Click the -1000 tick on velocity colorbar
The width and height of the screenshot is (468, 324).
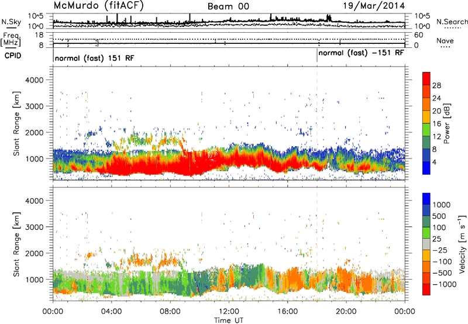[444, 284]
